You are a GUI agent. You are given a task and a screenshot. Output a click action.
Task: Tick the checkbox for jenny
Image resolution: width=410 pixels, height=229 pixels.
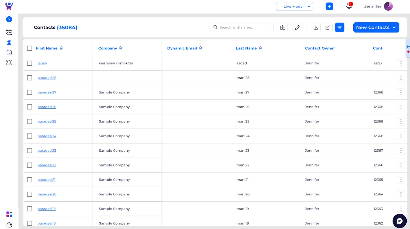(x=30, y=63)
